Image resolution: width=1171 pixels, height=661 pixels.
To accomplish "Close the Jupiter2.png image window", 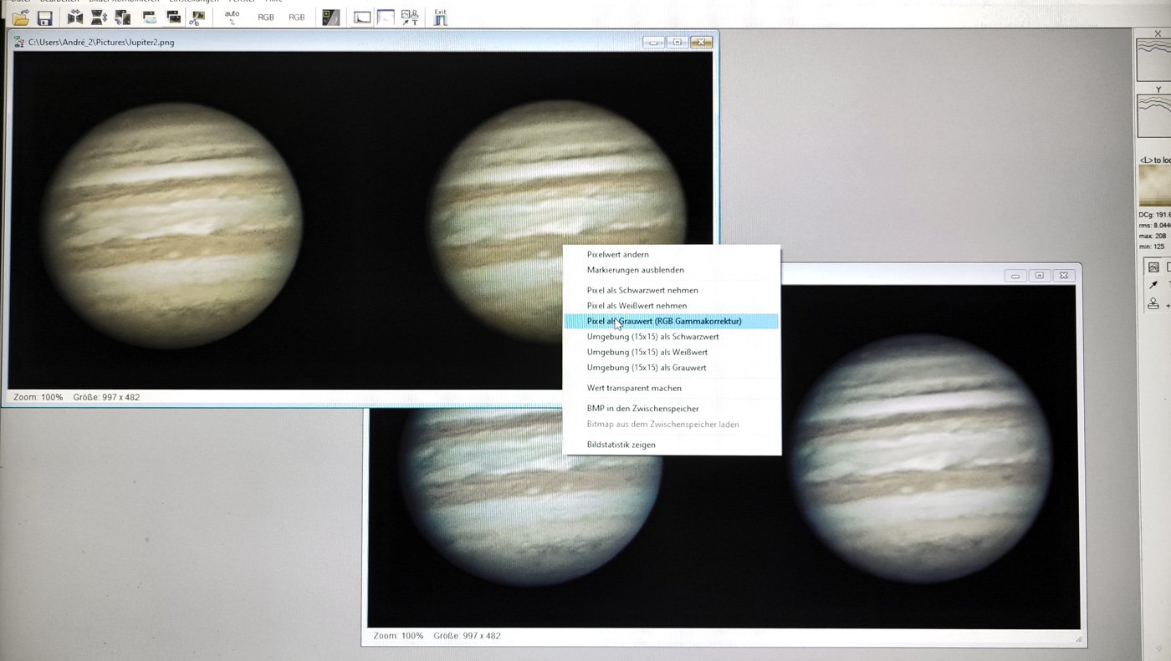I will tap(702, 42).
